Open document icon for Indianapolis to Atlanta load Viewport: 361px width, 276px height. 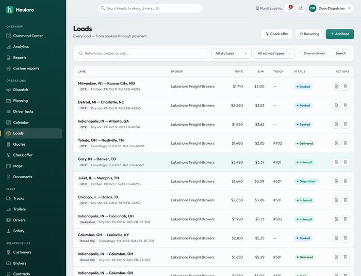(x=336, y=124)
